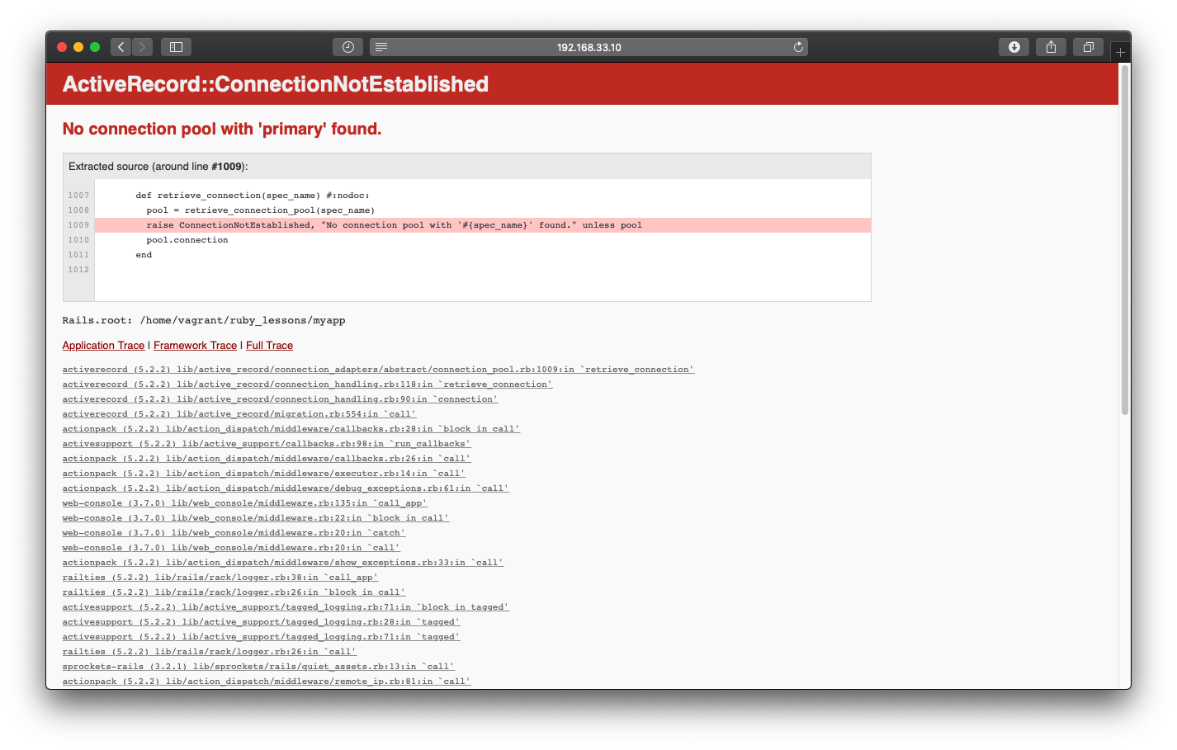Viewport: 1177px width, 750px height.
Task: Open callbacks.rb:28 block in call trace
Action: click(x=291, y=429)
